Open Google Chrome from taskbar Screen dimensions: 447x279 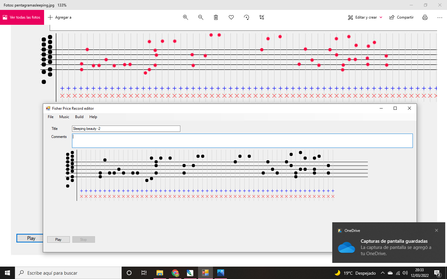175,273
